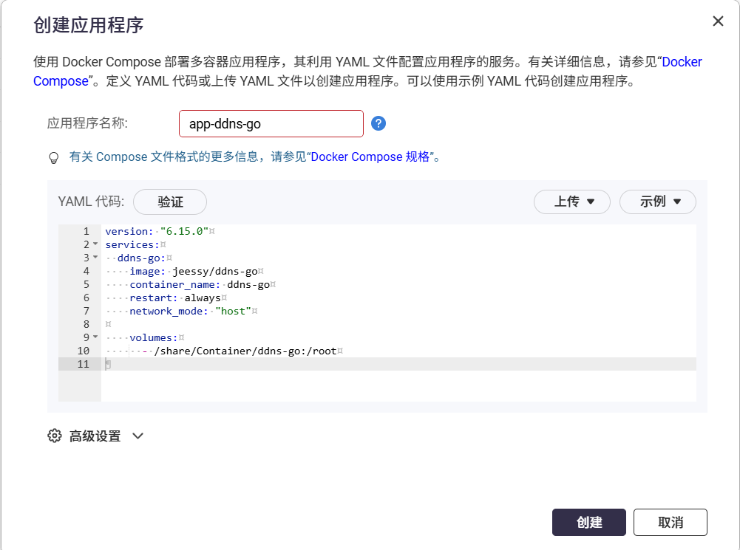
Task: Close the create application dialog
Action: point(717,21)
